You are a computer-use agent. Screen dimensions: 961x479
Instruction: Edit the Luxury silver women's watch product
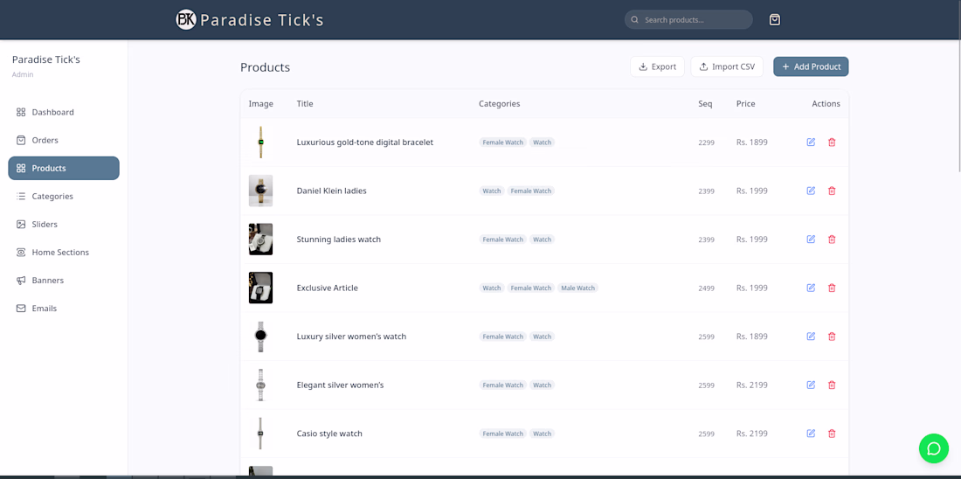tap(811, 337)
